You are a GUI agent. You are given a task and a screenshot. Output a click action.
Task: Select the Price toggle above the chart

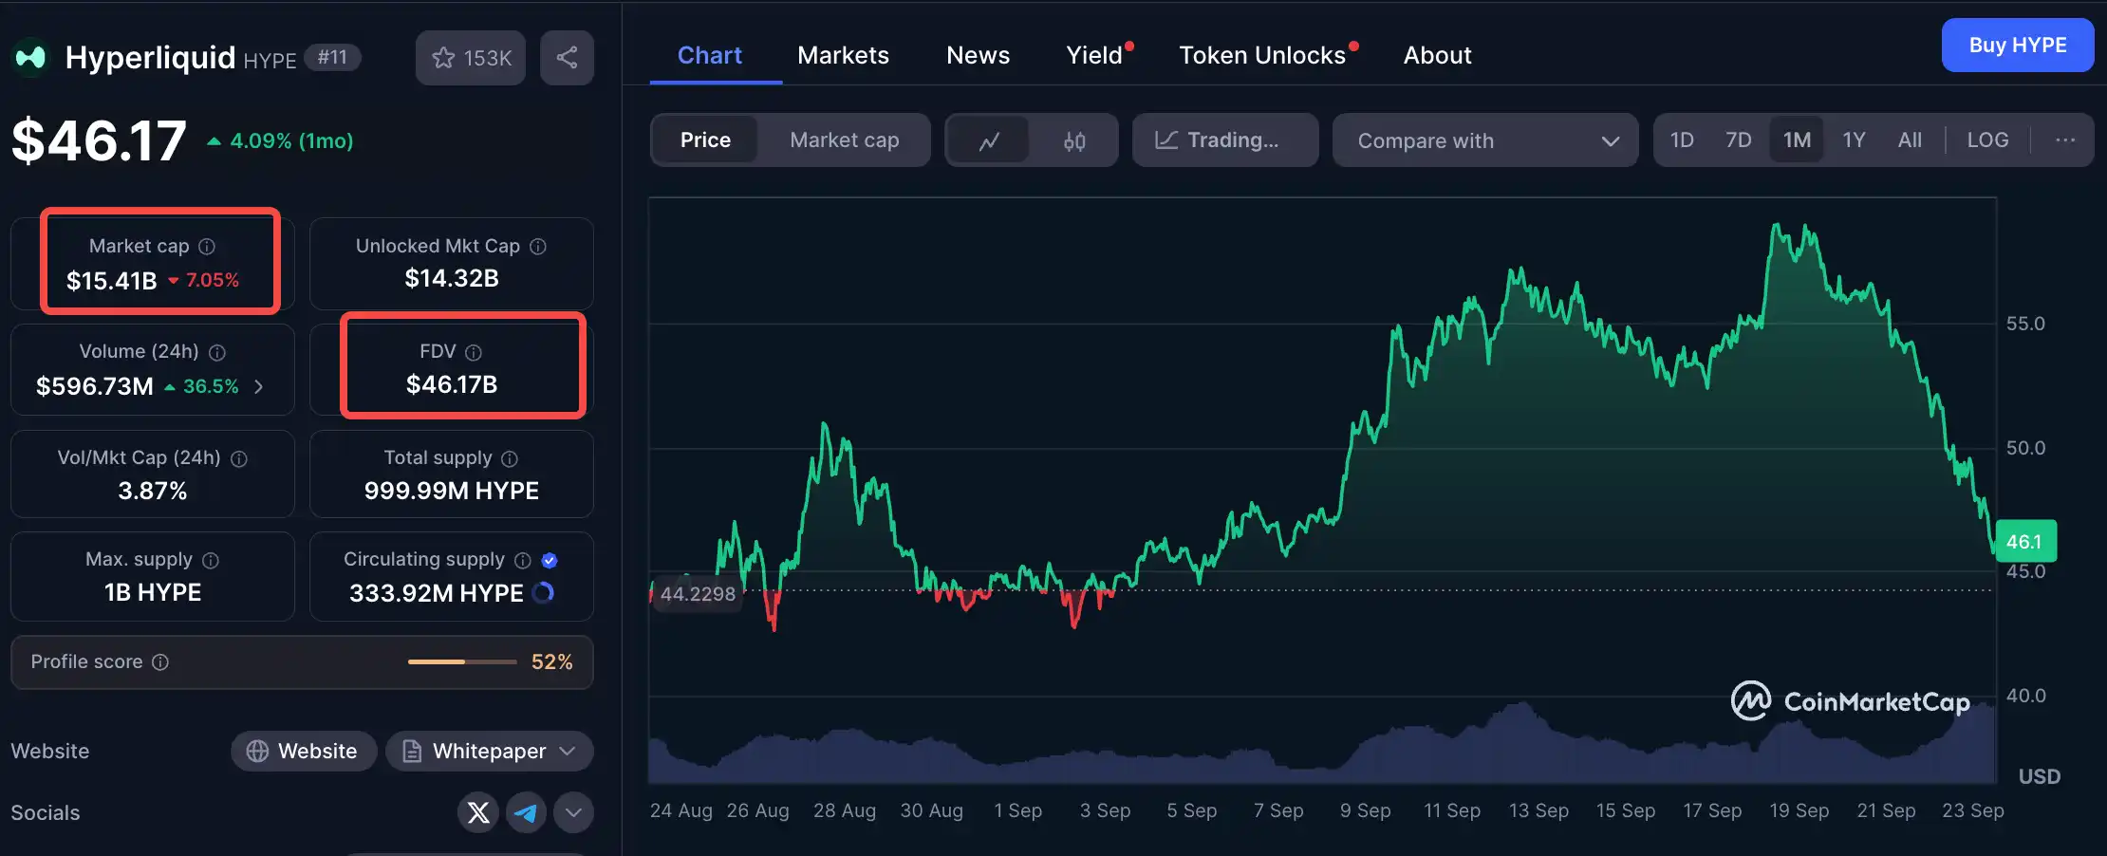[x=705, y=140]
